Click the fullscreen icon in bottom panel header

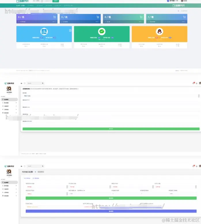[x=25, y=166]
